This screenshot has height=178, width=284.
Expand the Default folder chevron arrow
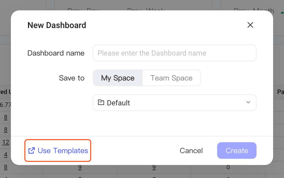tap(248, 102)
